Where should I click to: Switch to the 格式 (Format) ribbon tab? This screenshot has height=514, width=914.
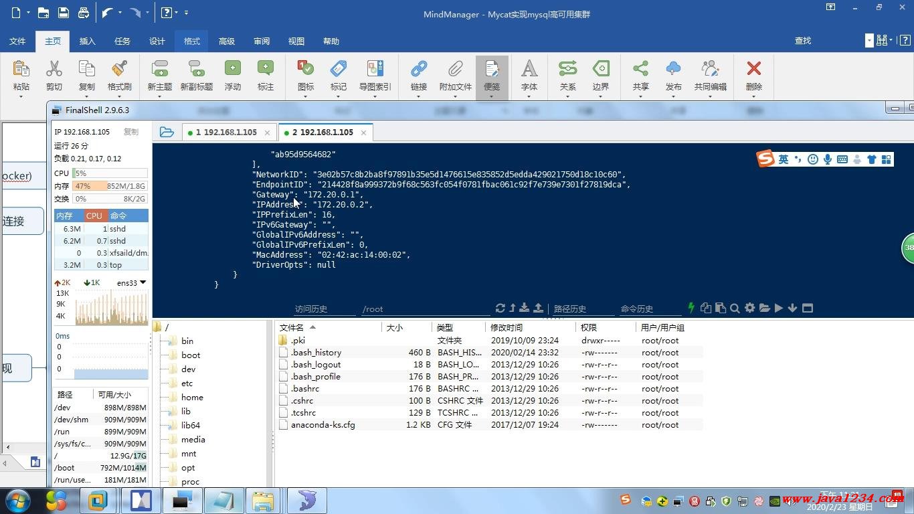click(192, 41)
